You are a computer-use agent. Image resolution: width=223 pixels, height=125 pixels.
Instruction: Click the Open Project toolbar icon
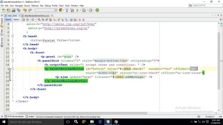[x=14, y=10]
